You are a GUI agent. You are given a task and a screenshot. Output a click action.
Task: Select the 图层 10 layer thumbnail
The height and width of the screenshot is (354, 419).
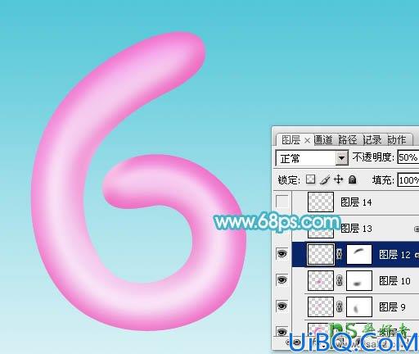pyautogui.click(x=321, y=280)
